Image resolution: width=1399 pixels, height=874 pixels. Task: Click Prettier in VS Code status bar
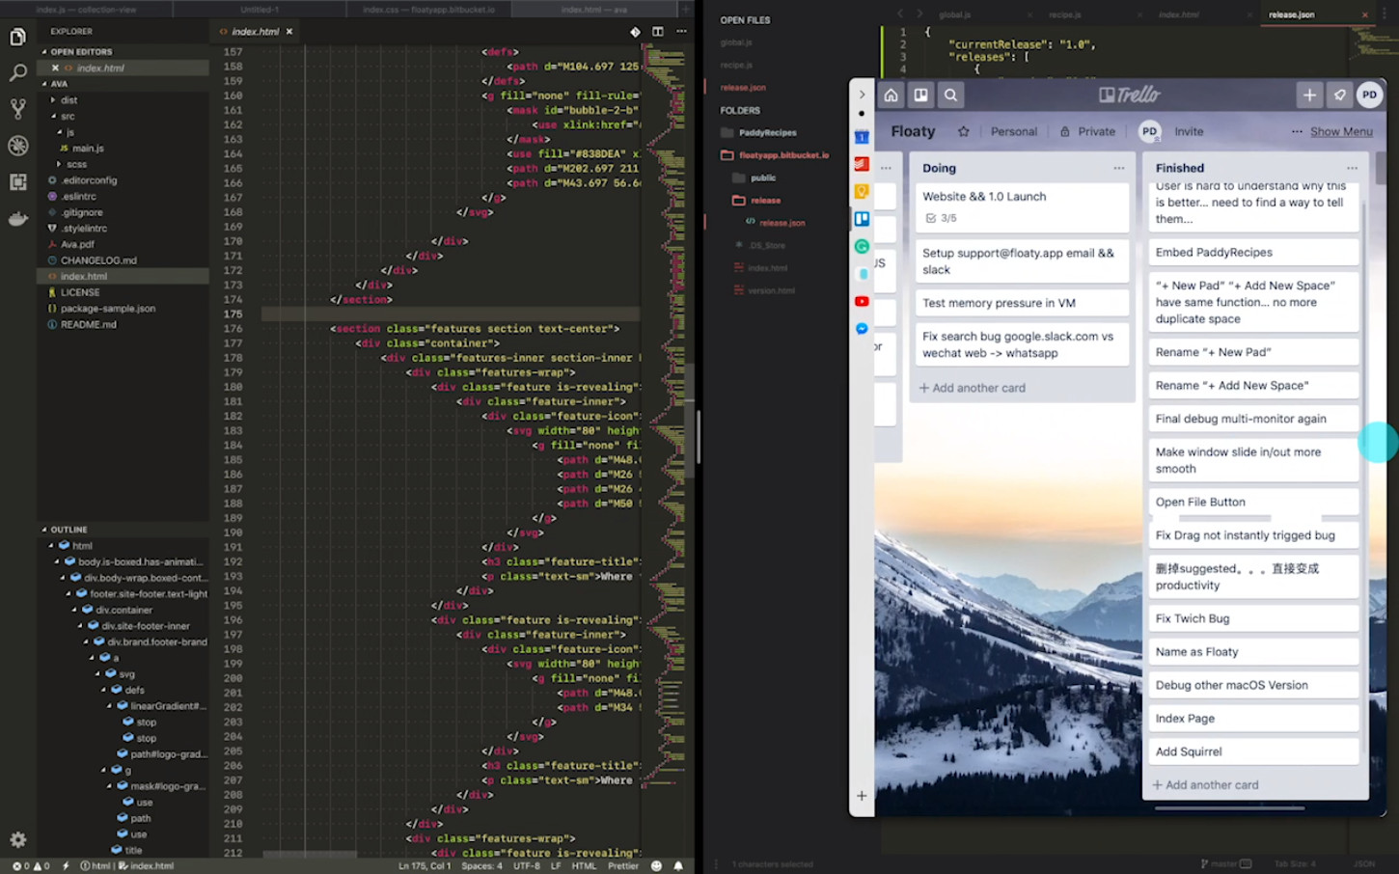tap(623, 865)
